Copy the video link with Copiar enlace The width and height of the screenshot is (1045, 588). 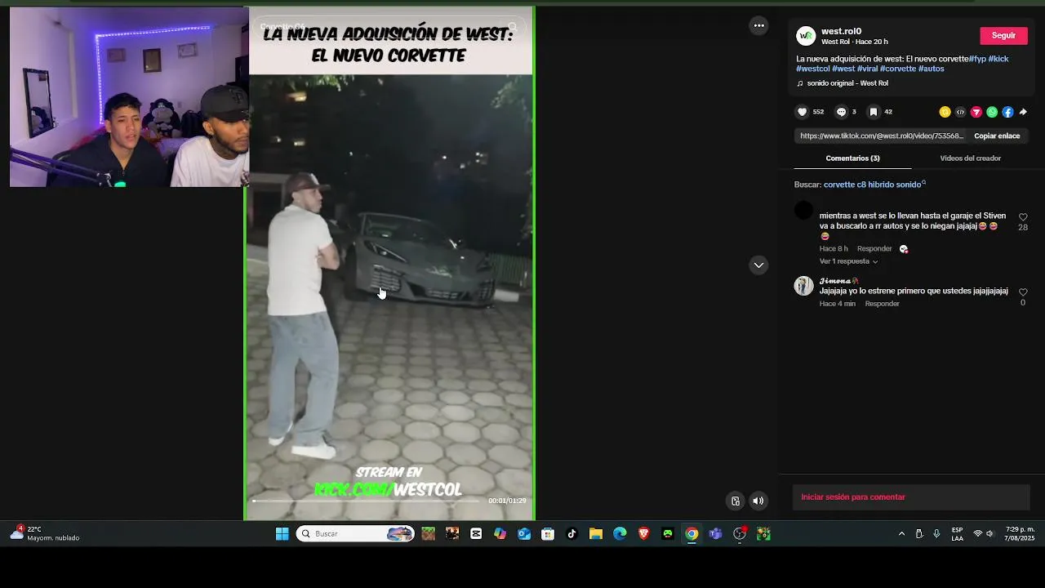[x=997, y=136]
